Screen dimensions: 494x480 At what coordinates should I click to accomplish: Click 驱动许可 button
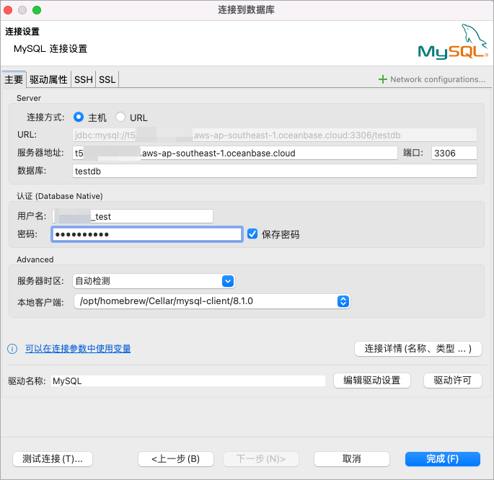coord(453,381)
